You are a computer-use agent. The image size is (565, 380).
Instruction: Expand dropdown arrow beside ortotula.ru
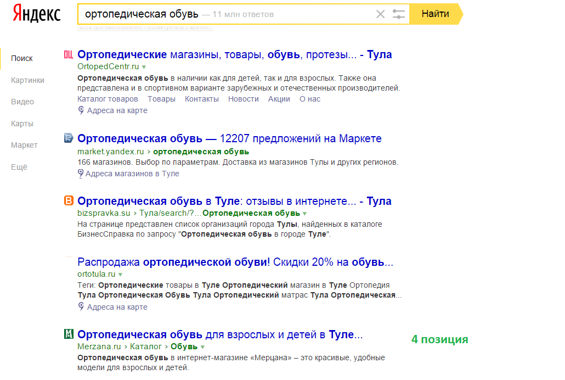(x=120, y=274)
